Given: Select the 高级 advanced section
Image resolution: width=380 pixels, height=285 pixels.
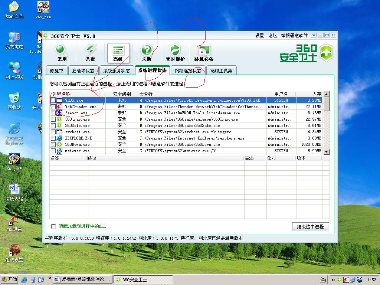Looking at the screenshot, I should (x=118, y=53).
